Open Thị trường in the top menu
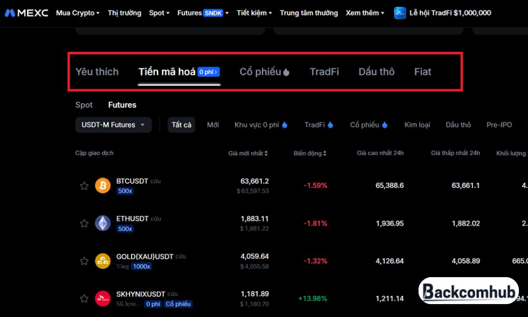The image size is (528, 317). coord(125,13)
